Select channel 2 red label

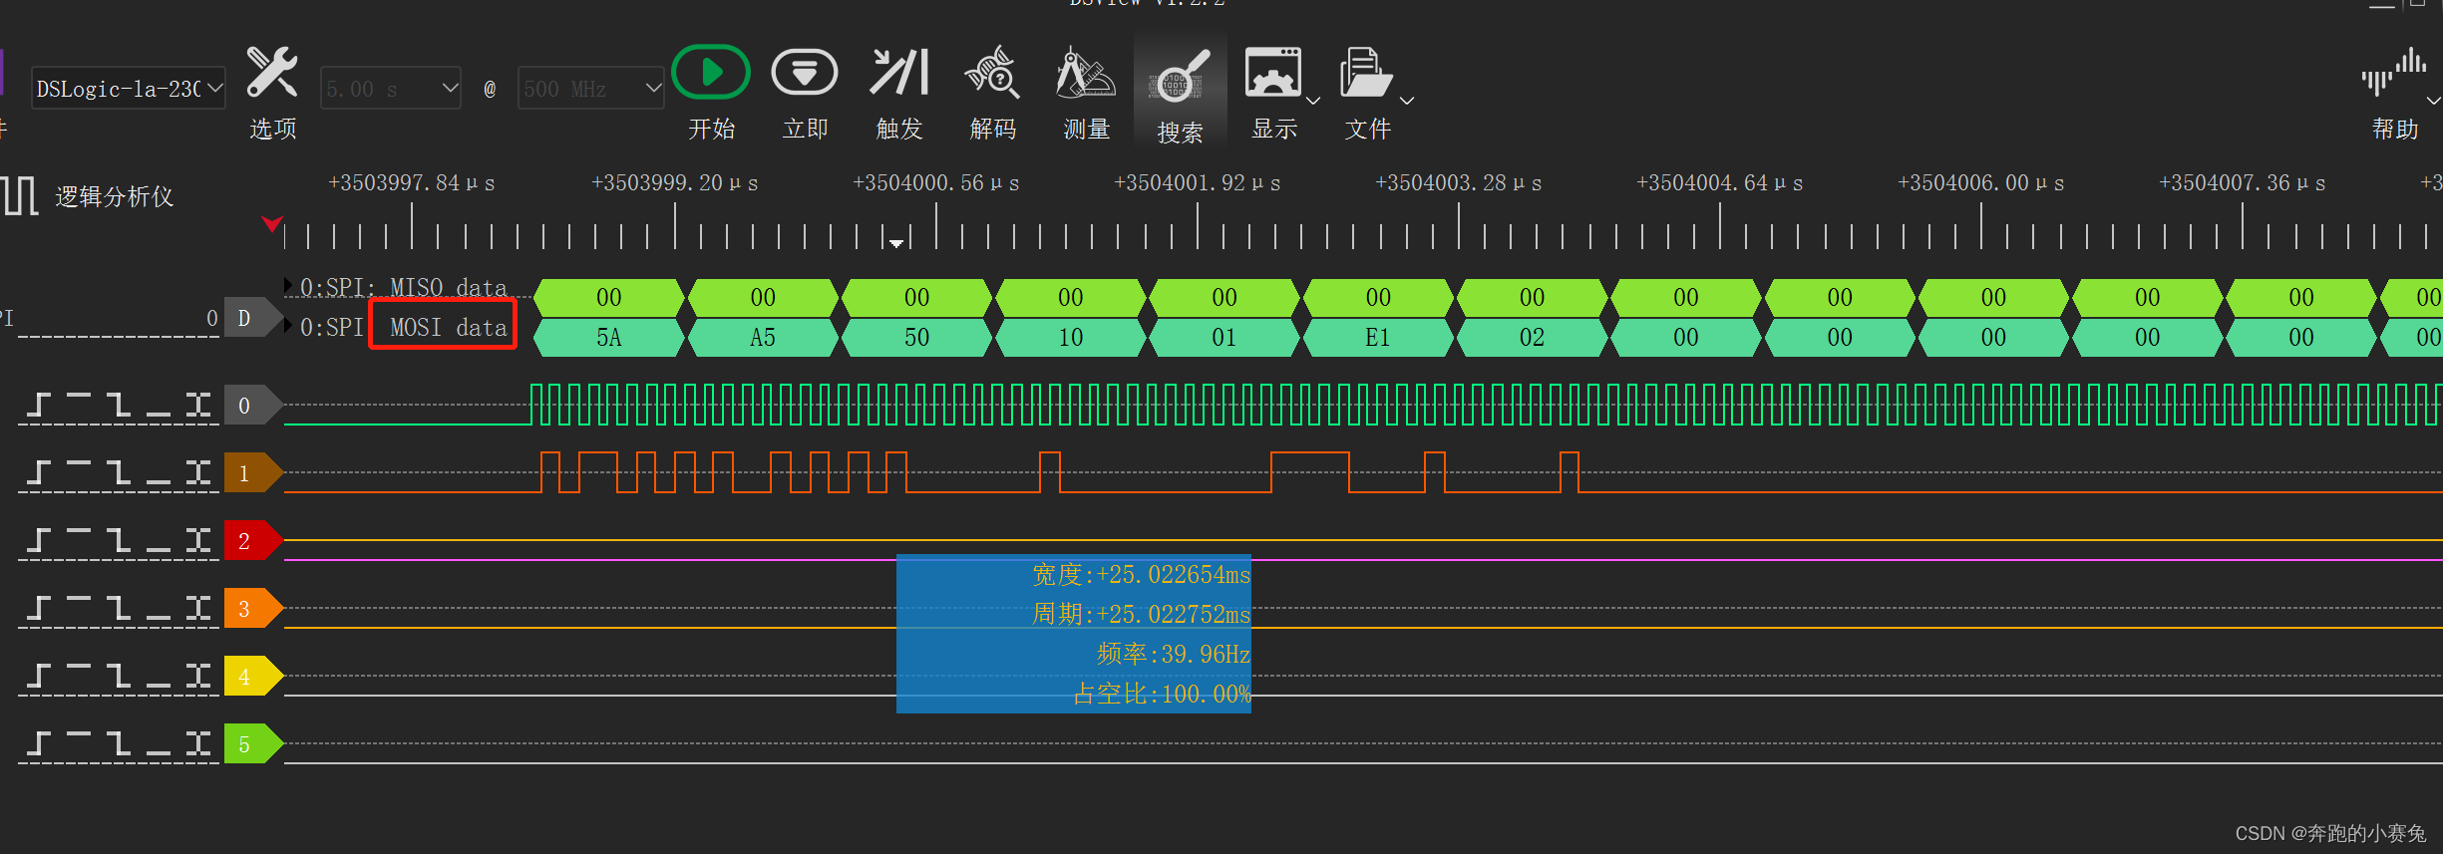pyautogui.click(x=252, y=541)
